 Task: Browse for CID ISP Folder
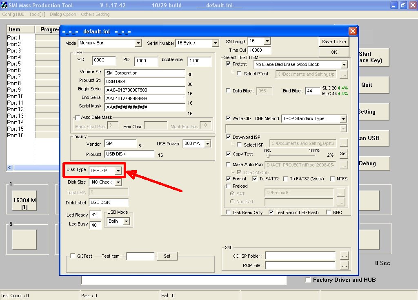coord(345,256)
